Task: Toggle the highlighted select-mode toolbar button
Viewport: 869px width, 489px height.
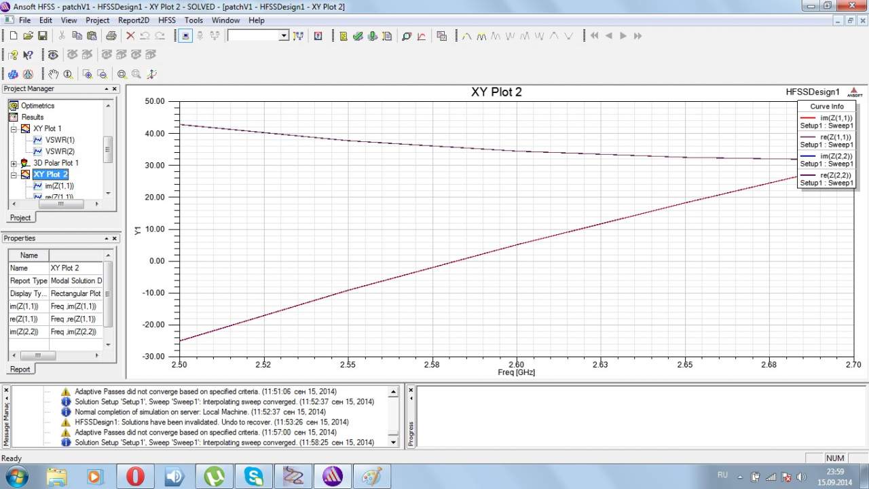Action: pyautogui.click(x=186, y=36)
